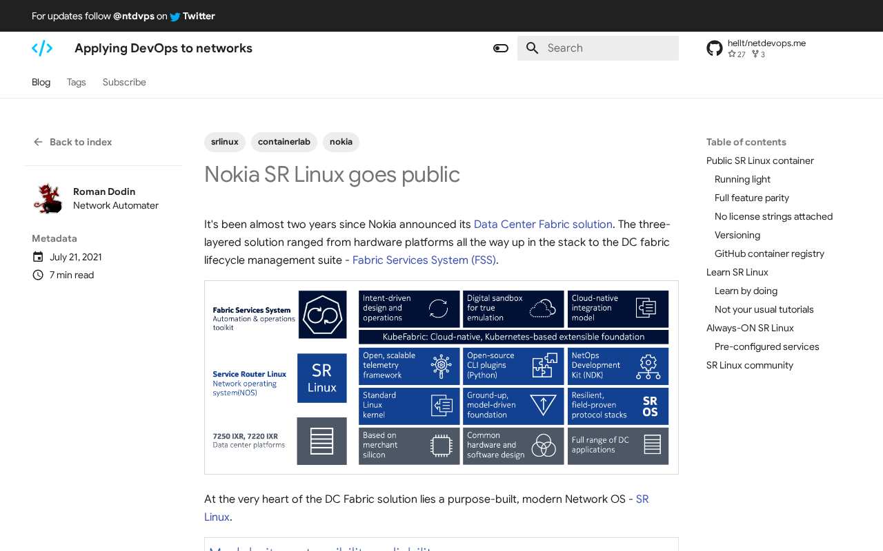Open the Tags page from navigation

click(x=76, y=82)
